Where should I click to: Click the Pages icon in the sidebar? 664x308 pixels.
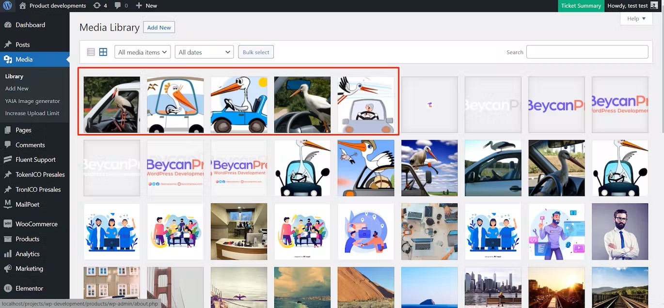click(x=8, y=130)
